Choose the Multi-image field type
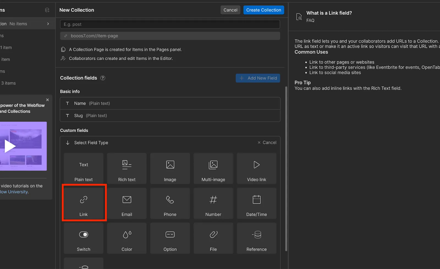 pos(213,168)
